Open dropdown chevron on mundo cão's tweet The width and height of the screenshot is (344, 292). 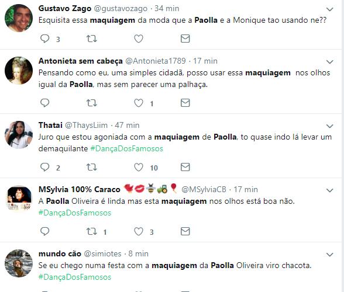tap(330, 255)
